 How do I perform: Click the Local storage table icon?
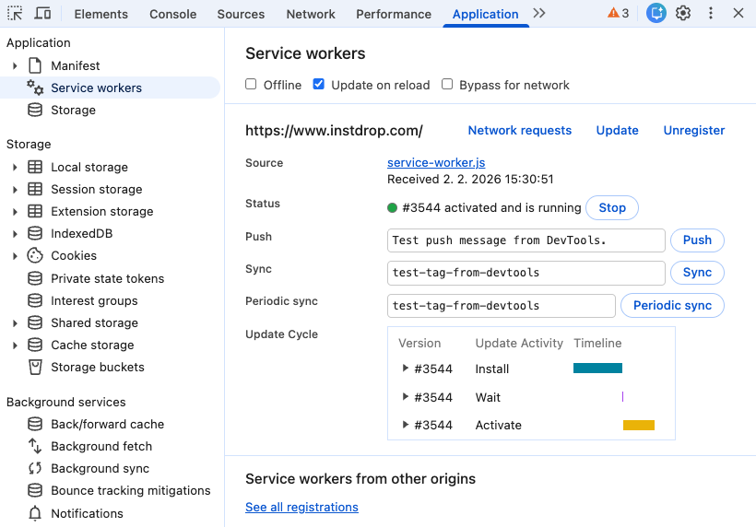[35, 167]
